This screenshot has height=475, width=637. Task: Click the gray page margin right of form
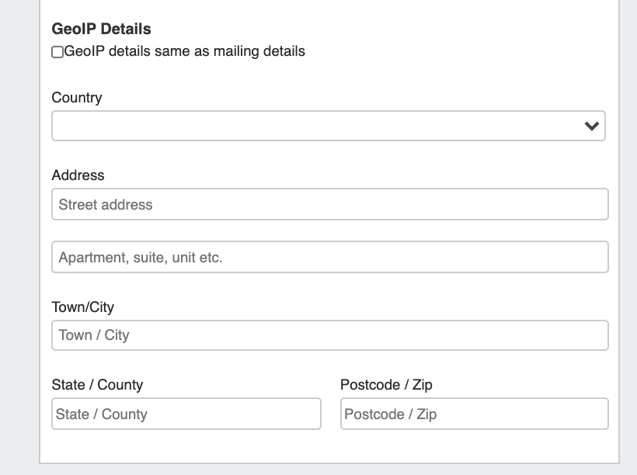pos(628,233)
